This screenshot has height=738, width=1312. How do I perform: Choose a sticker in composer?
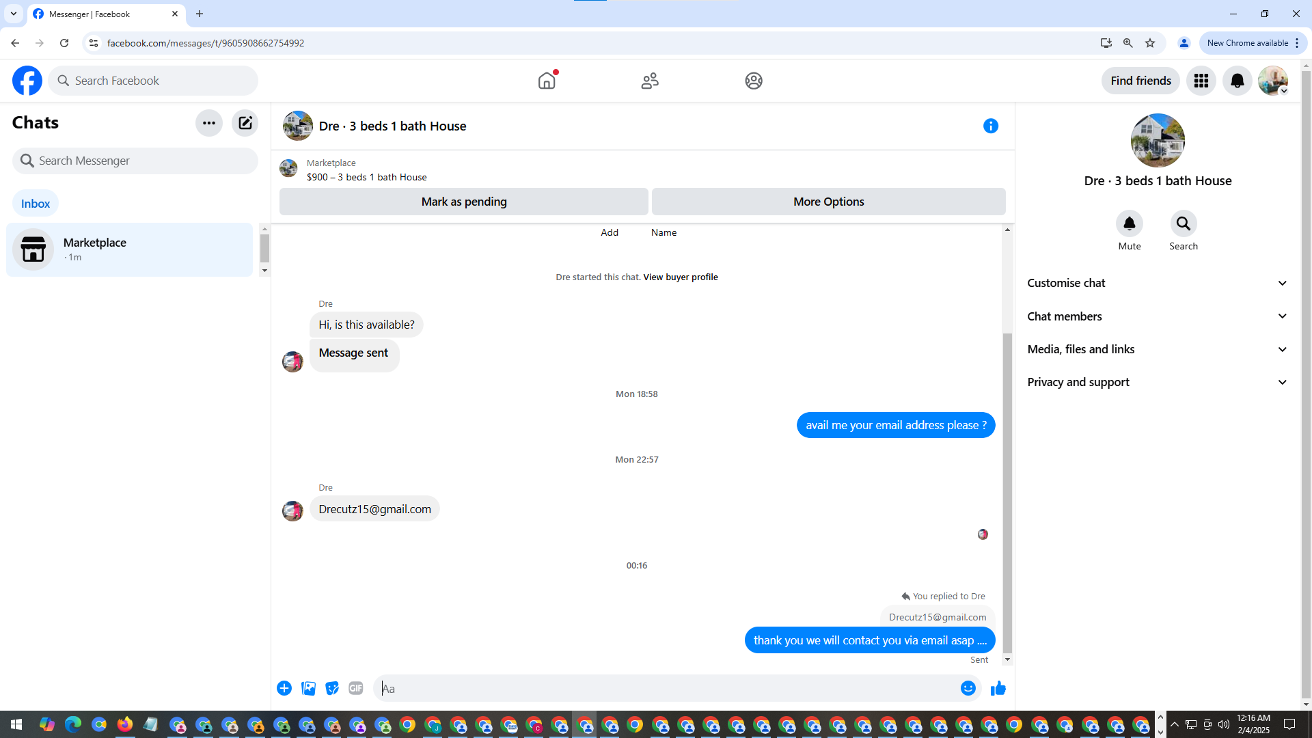coord(333,688)
